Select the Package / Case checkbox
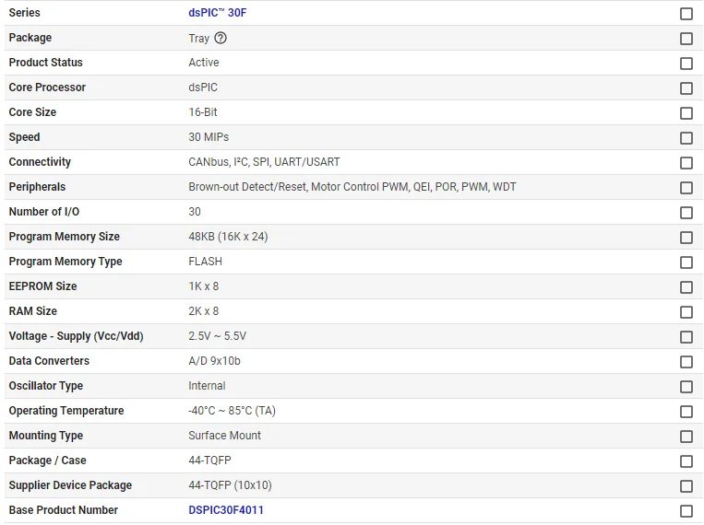 tap(686, 461)
